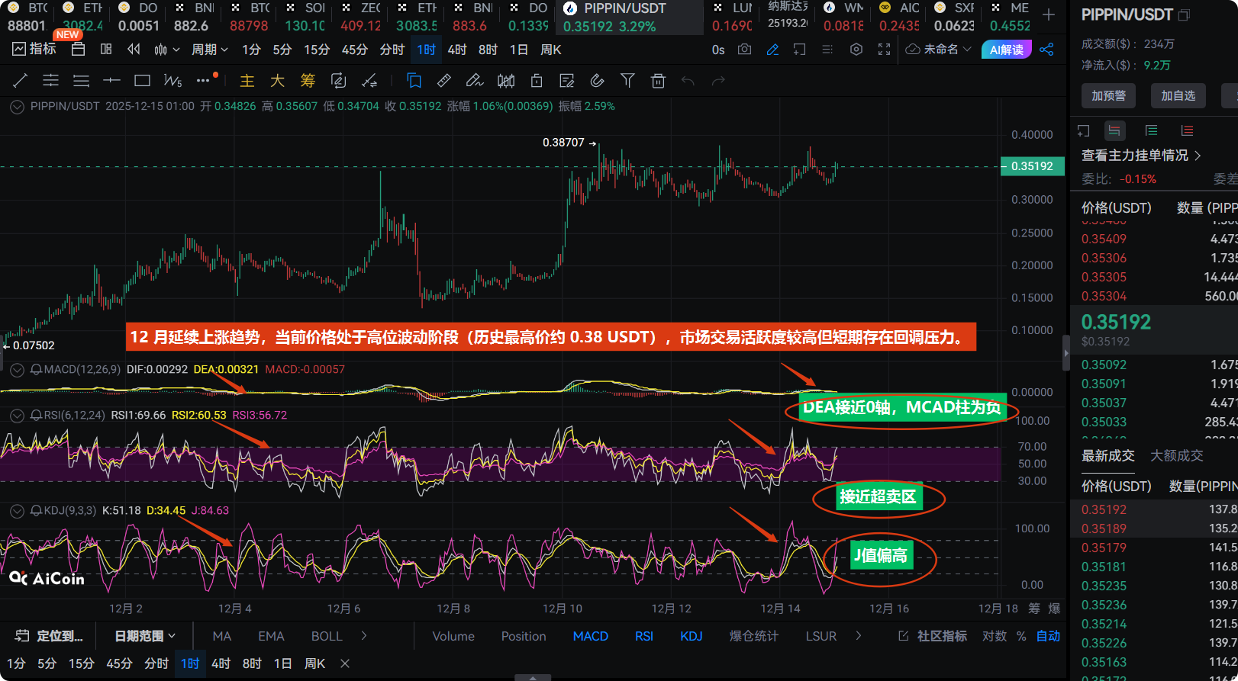Click the AI解读 button
Image resolution: width=1238 pixels, height=681 pixels.
point(1006,50)
